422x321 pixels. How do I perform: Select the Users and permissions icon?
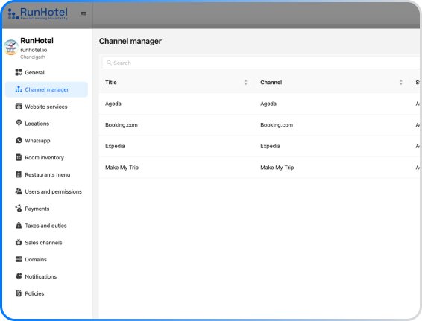pos(19,191)
